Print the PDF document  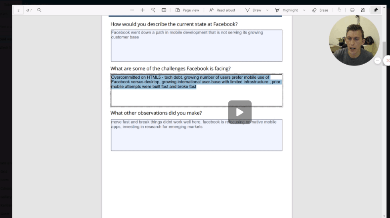coord(352,10)
